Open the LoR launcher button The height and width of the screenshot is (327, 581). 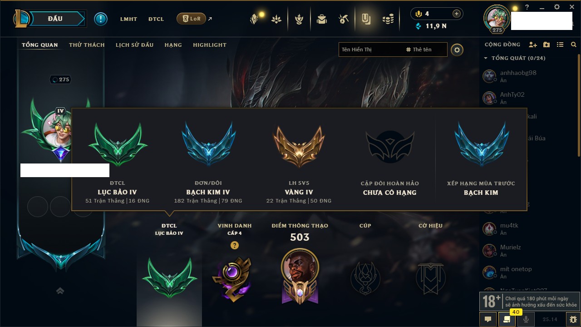tap(191, 19)
